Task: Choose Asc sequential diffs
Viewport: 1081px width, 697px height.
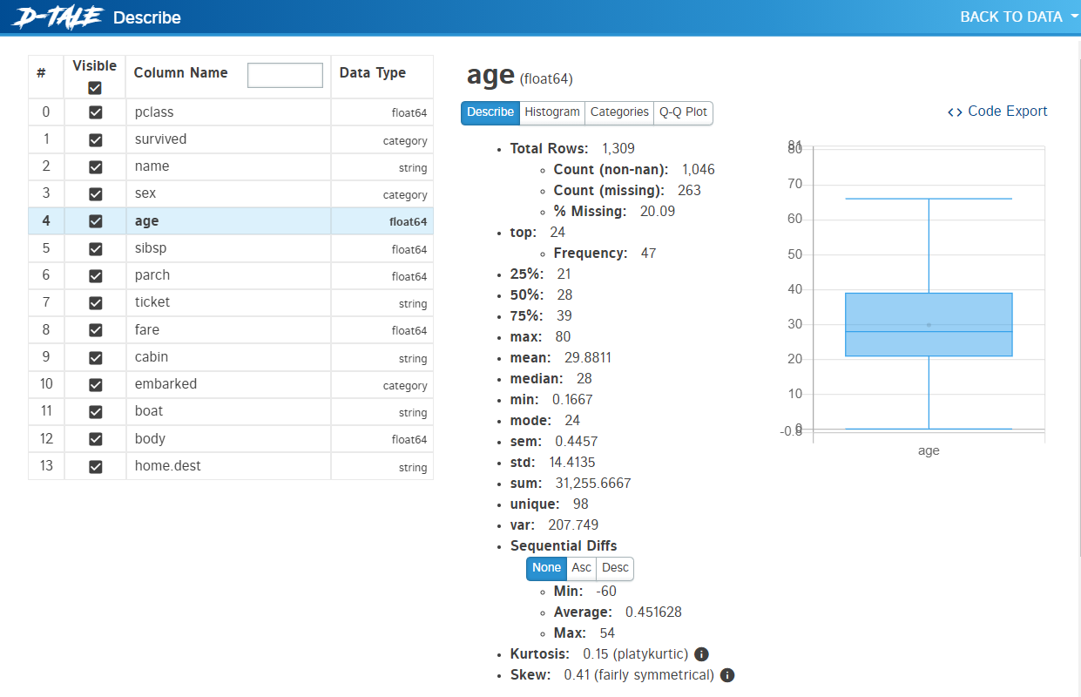Action: (x=581, y=568)
